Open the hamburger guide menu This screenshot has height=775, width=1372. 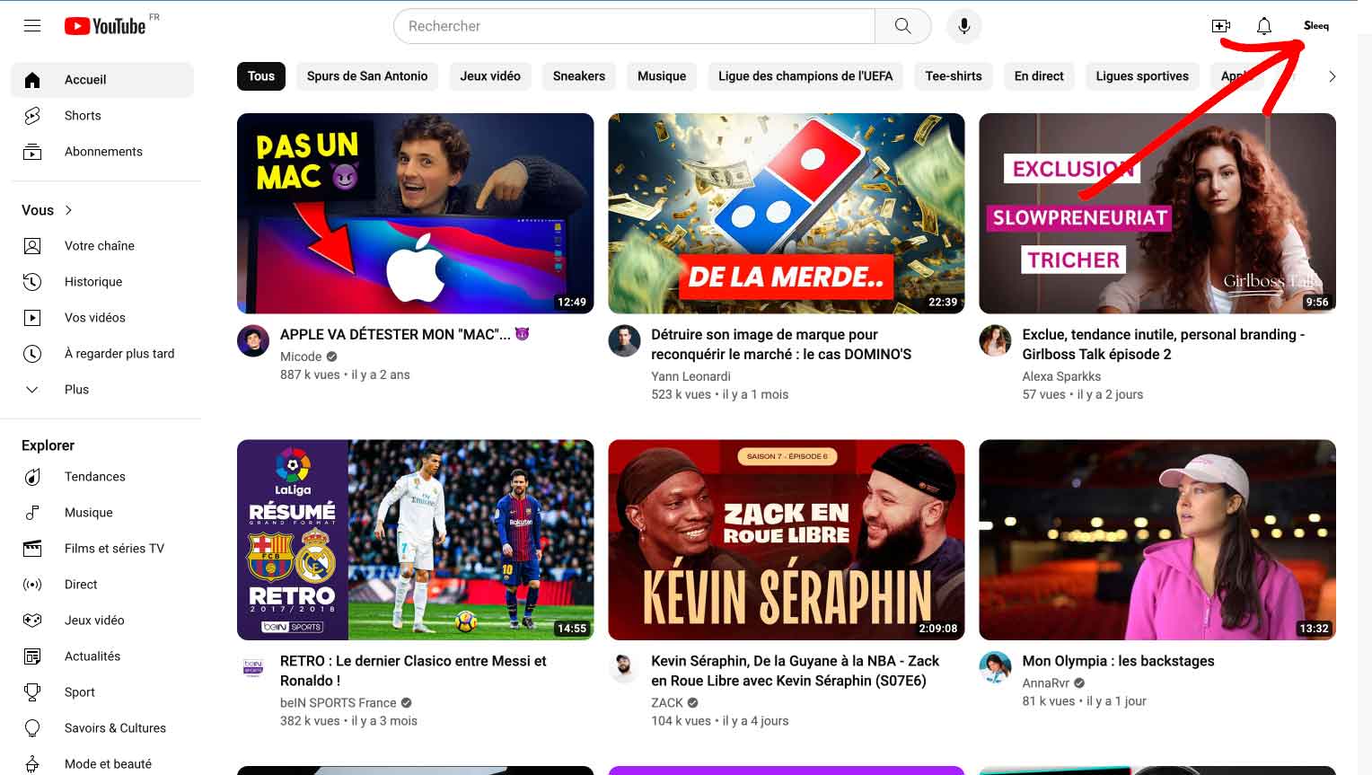tap(32, 26)
